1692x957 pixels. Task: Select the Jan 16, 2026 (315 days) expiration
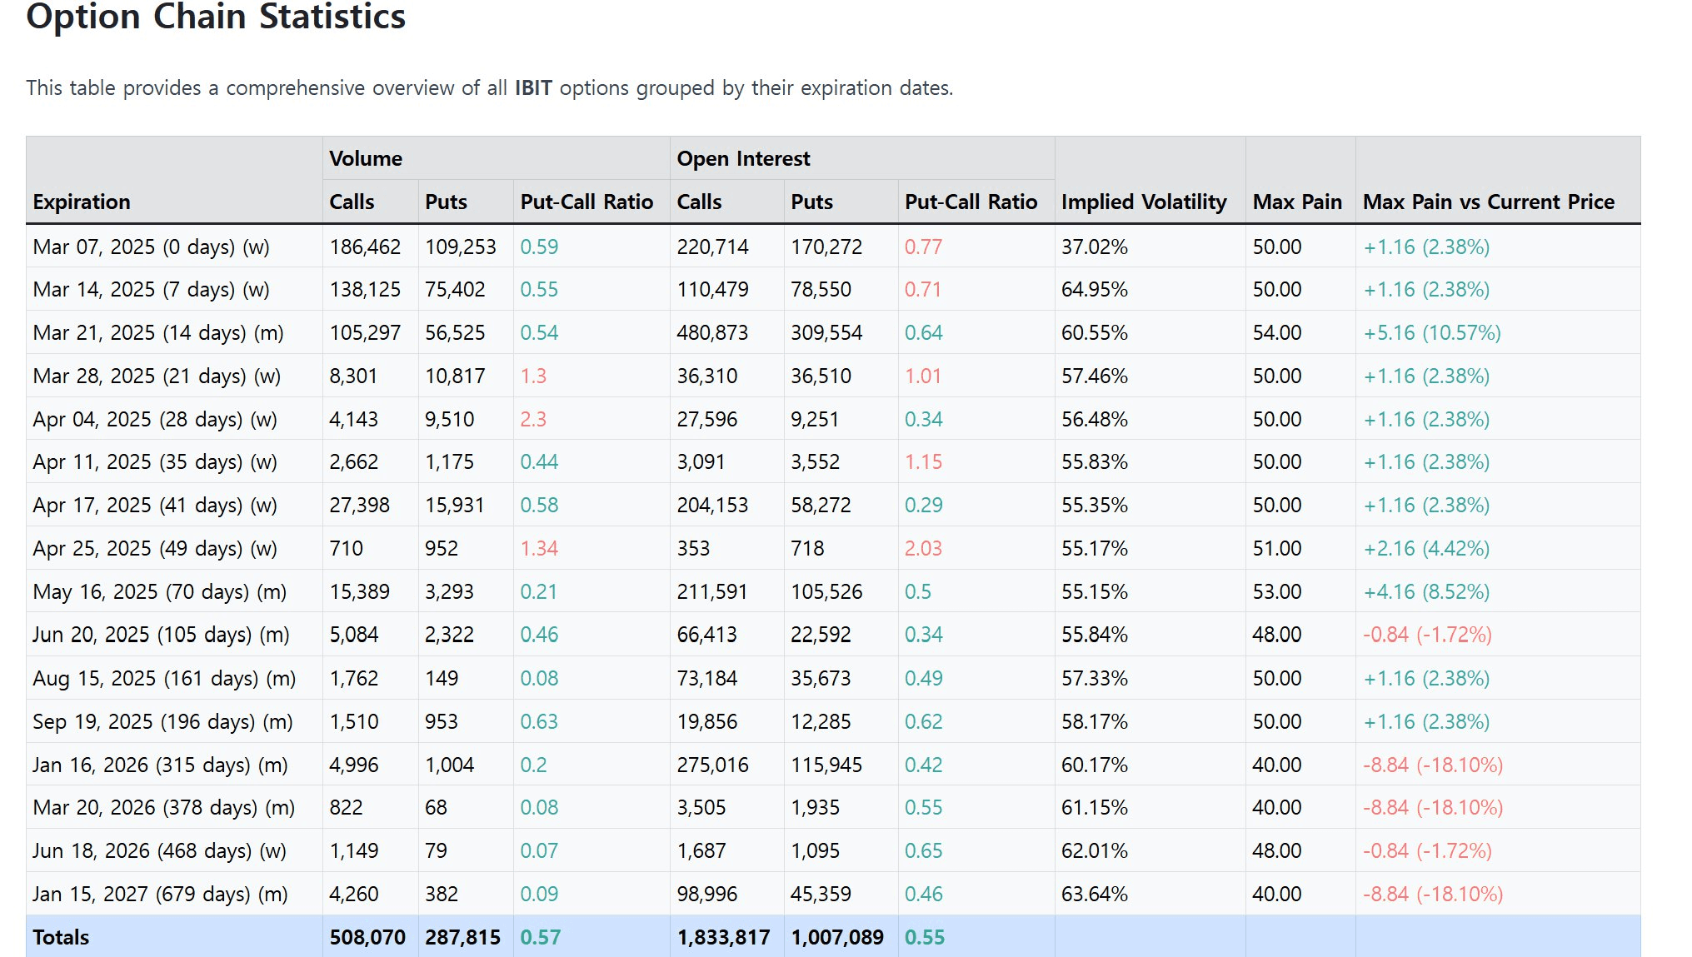pyautogui.click(x=161, y=765)
